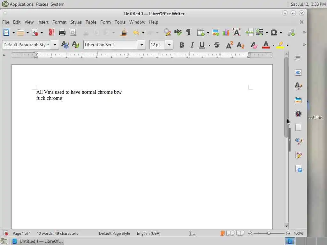Open the Underline style dropdown arrow

(x=209, y=45)
